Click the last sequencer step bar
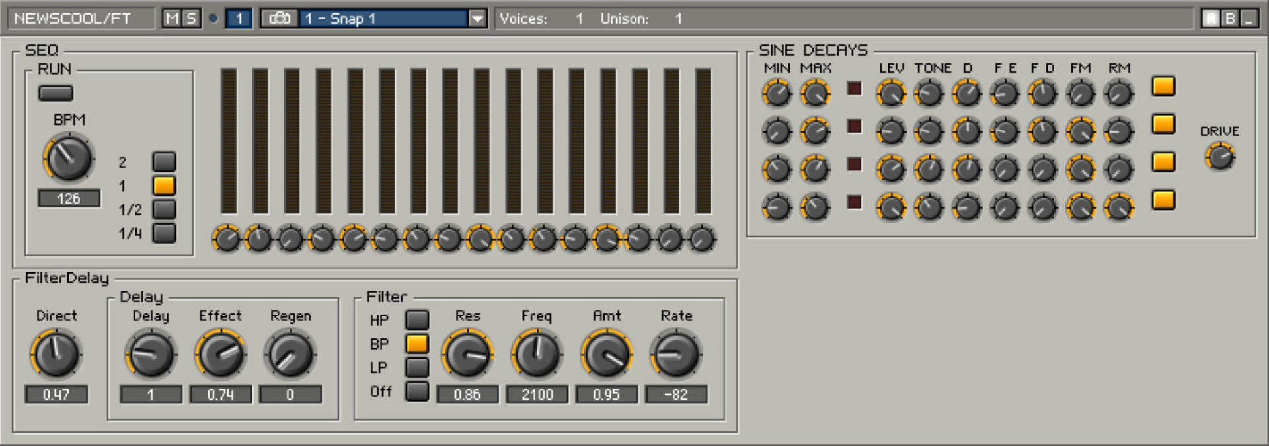 pos(703,141)
